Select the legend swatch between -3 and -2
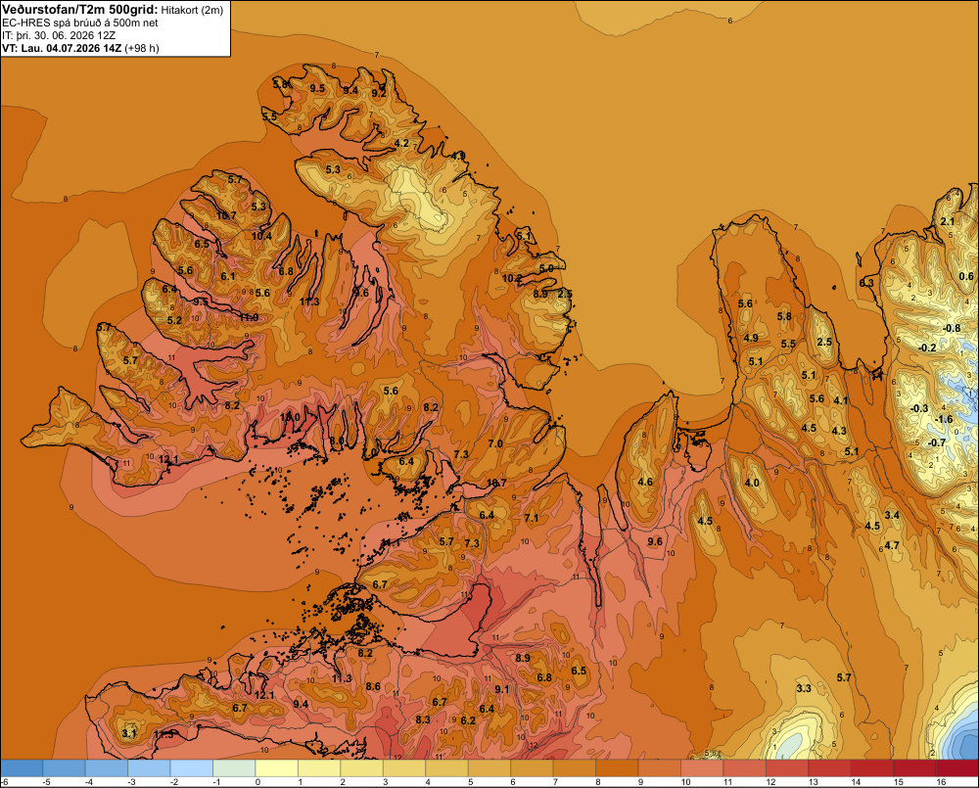Screen dimensions: 979x788 149,768
